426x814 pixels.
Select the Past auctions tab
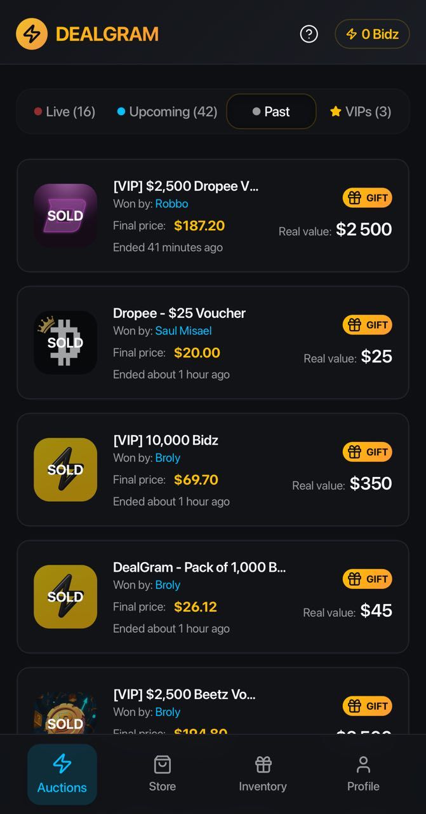[271, 112]
